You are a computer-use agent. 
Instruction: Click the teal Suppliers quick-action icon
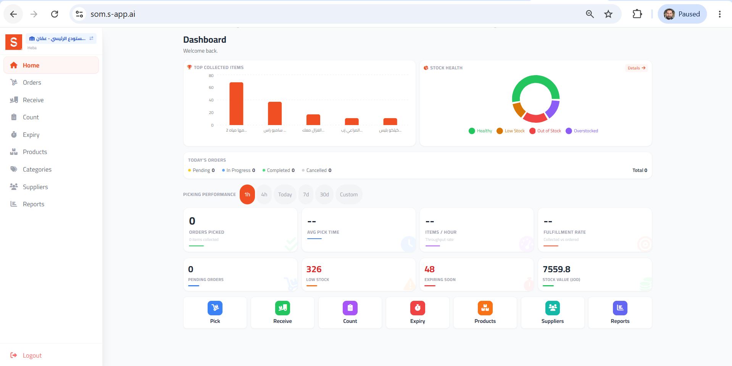point(553,308)
